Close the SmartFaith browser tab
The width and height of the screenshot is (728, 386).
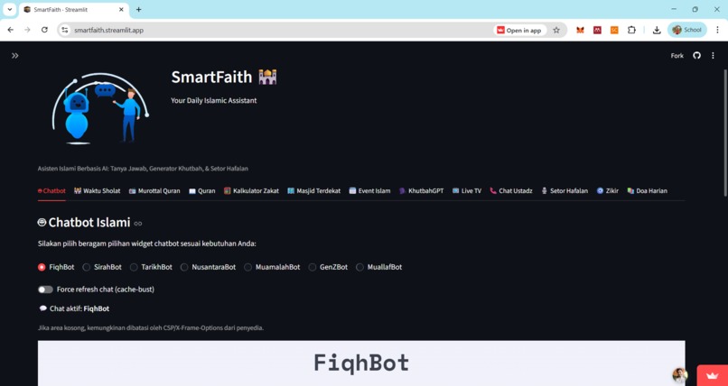pos(122,9)
